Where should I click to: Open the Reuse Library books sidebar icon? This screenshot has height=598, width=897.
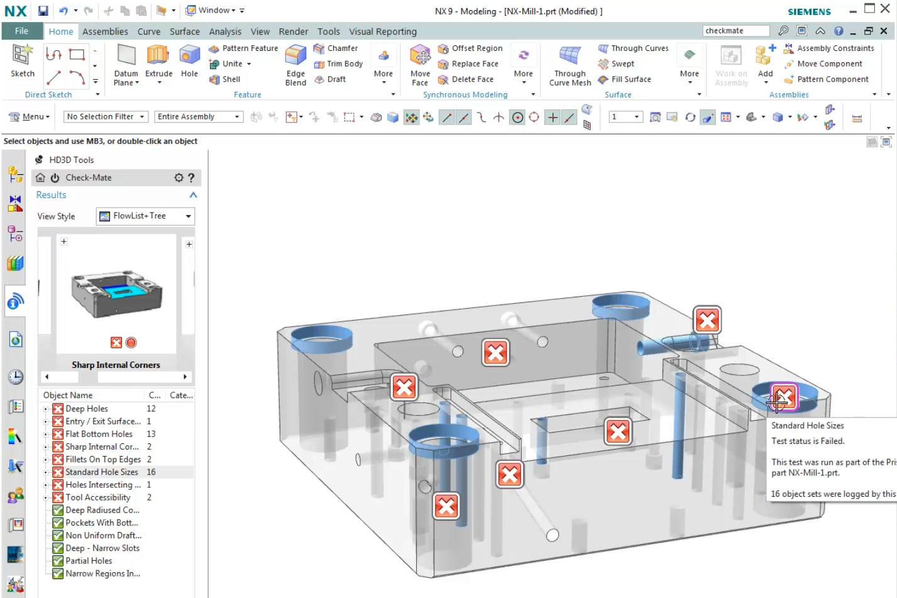16,263
